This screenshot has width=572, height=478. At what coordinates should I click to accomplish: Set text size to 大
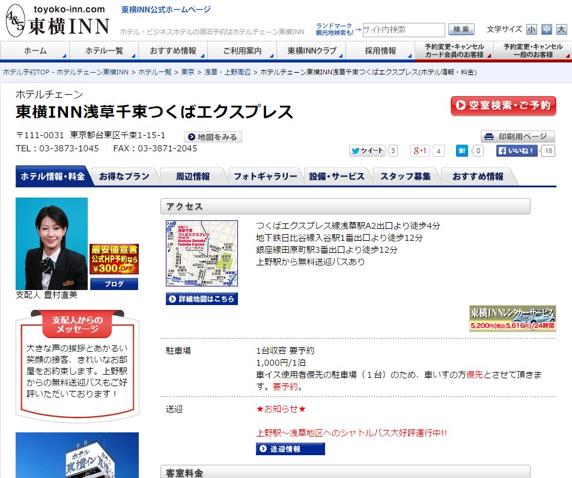(x=561, y=29)
